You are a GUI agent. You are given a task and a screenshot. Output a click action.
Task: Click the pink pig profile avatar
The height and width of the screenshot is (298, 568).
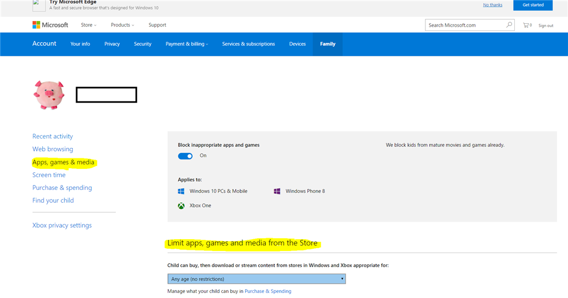point(49,95)
